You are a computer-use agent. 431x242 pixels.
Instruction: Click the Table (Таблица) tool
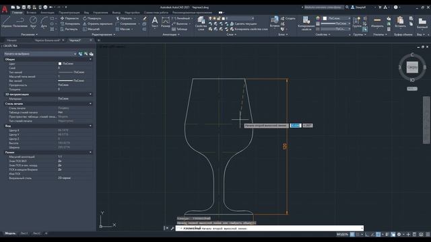click(179, 29)
